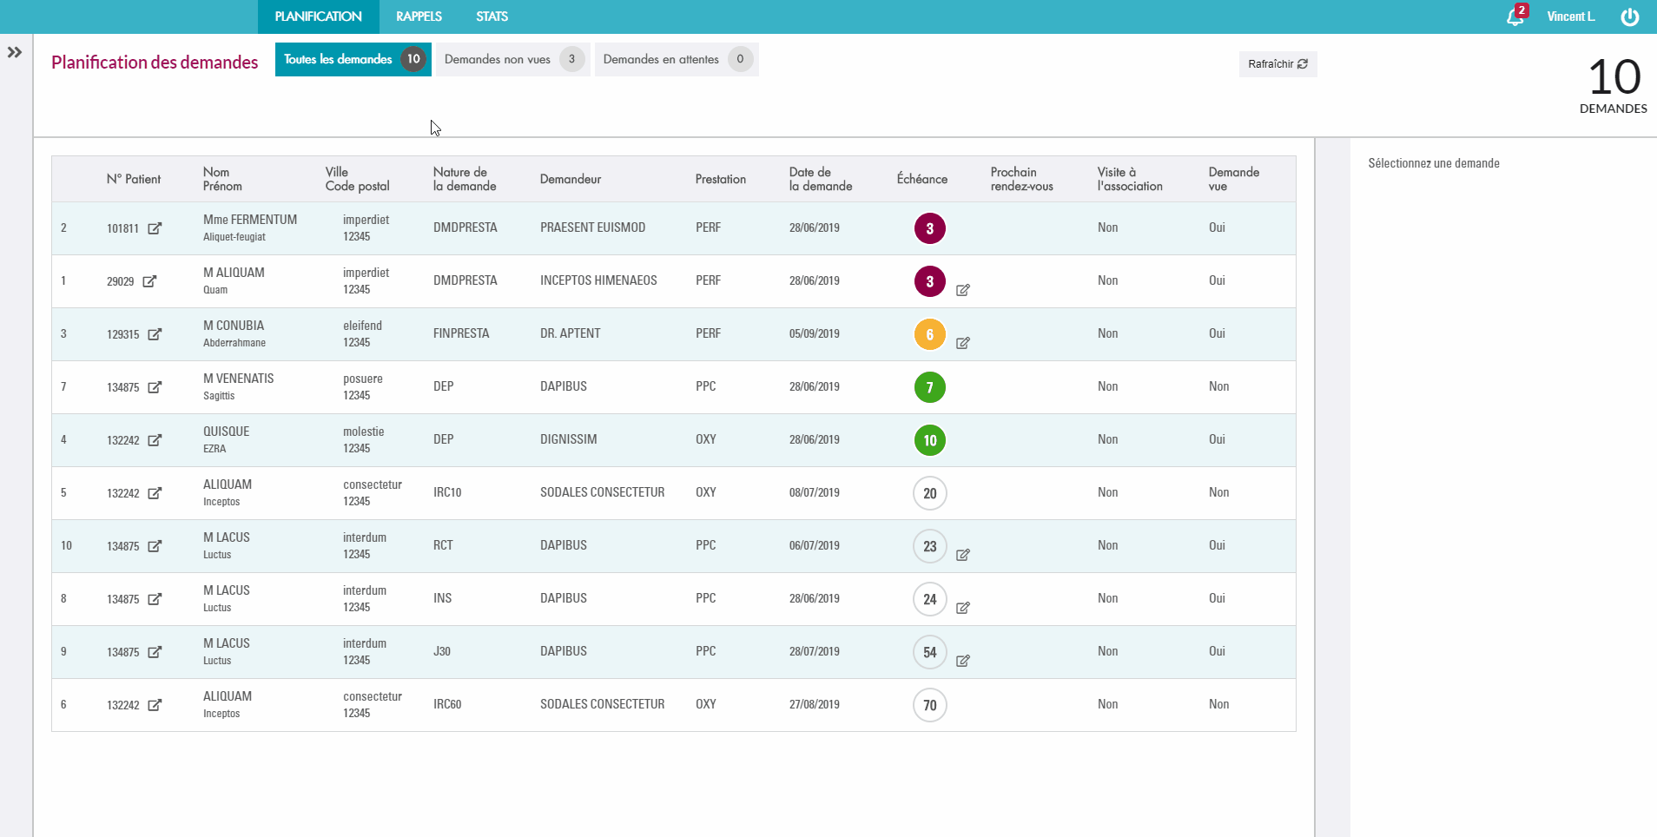Switch to the Rappels menu
This screenshot has height=837, width=1657.
coord(419,16)
